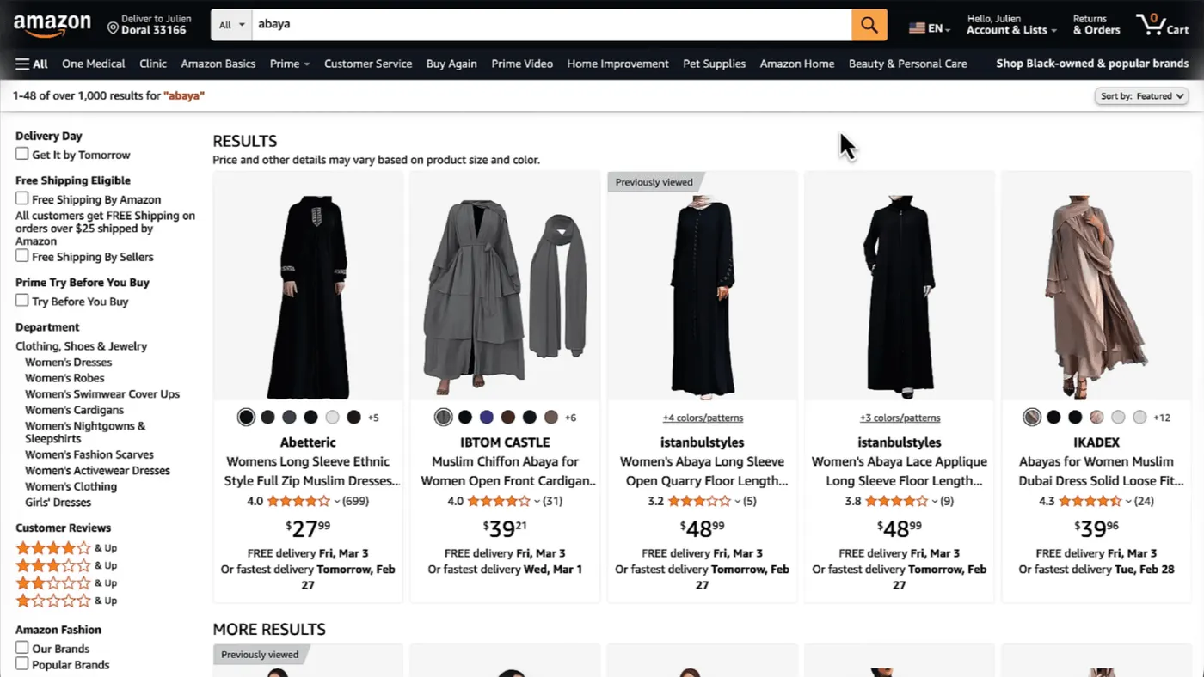Screen dimensions: 1204x677
Task: Click IBTOM CASTLE product star rating
Action: pos(499,501)
